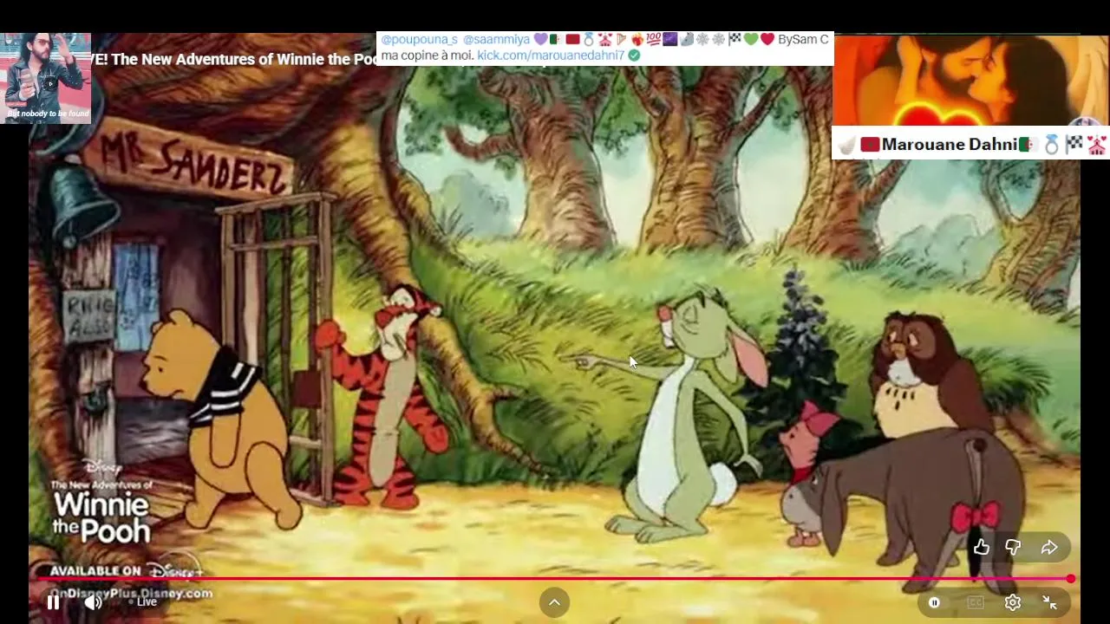The image size is (1110, 624).
Task: Click the @saammiya mention
Action: click(x=496, y=39)
